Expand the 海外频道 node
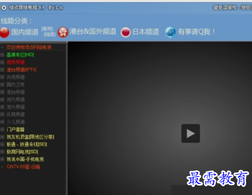 click(2, 107)
